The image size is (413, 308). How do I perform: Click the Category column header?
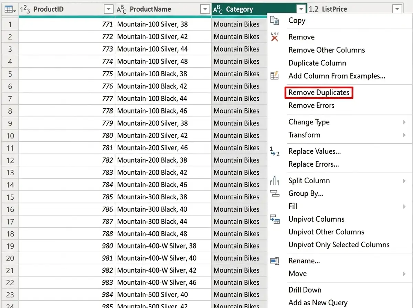(260, 9)
